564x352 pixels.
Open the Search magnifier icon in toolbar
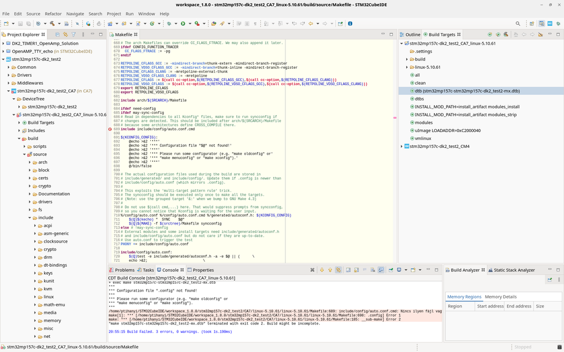[518, 24]
